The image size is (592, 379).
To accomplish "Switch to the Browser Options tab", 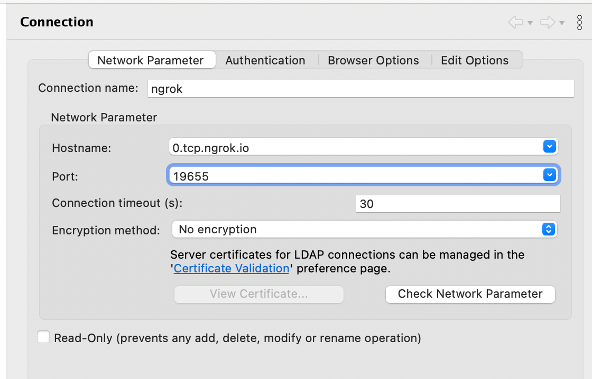I will pyautogui.click(x=373, y=60).
